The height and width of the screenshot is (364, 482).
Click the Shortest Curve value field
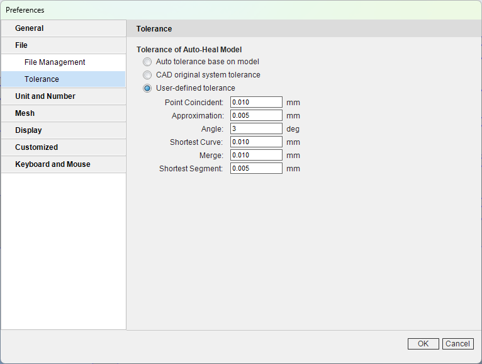tap(256, 142)
